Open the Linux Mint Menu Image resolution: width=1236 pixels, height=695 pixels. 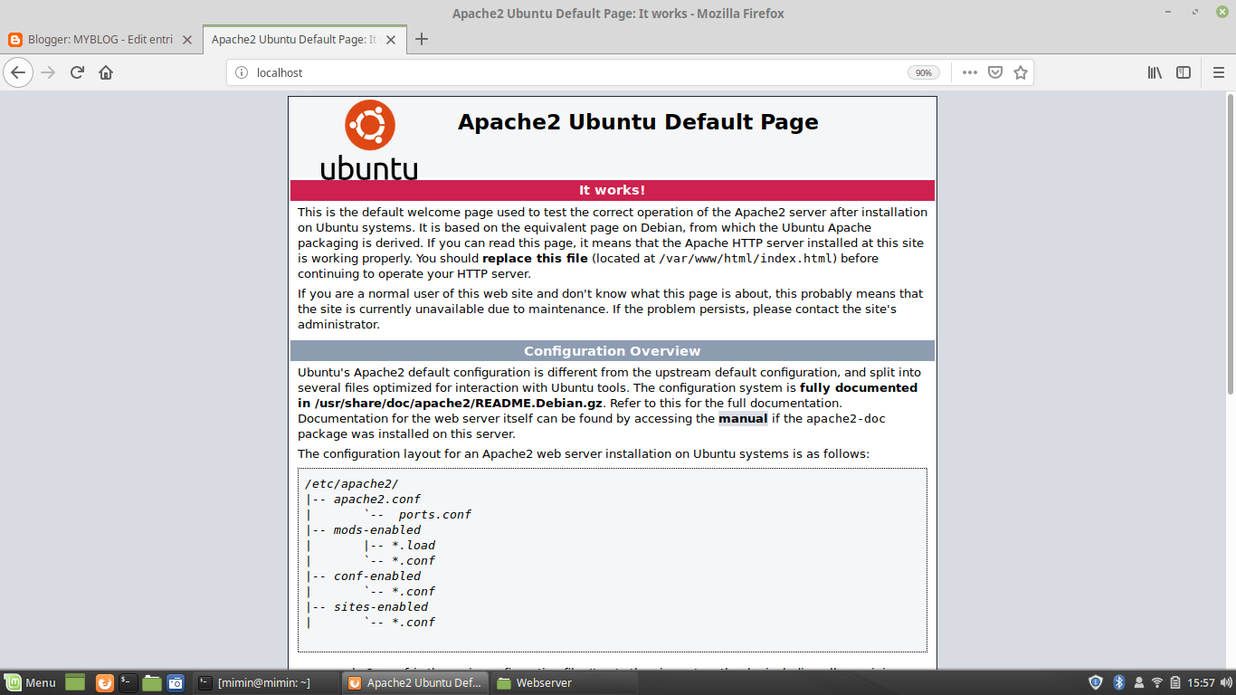pos(29,683)
